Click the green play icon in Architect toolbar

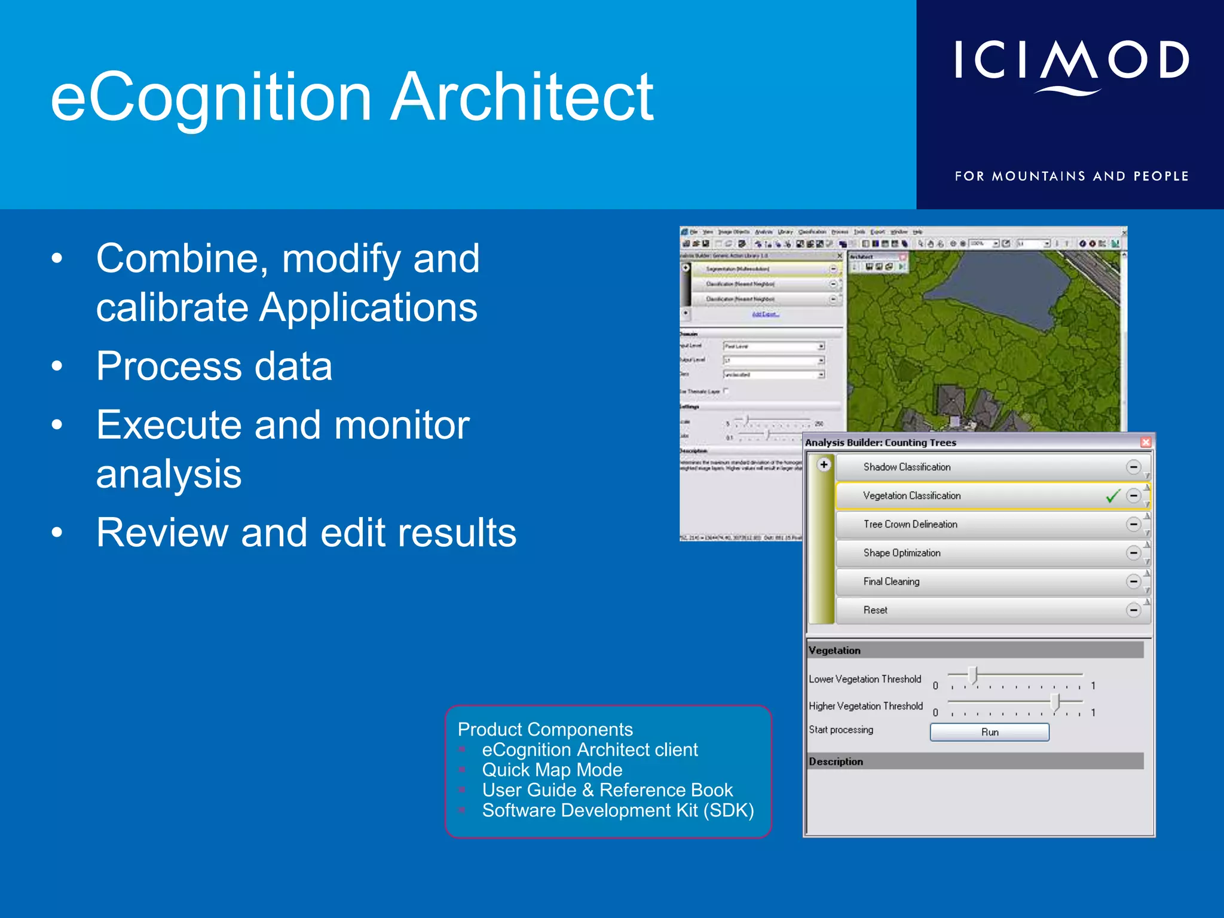pyautogui.click(x=902, y=267)
